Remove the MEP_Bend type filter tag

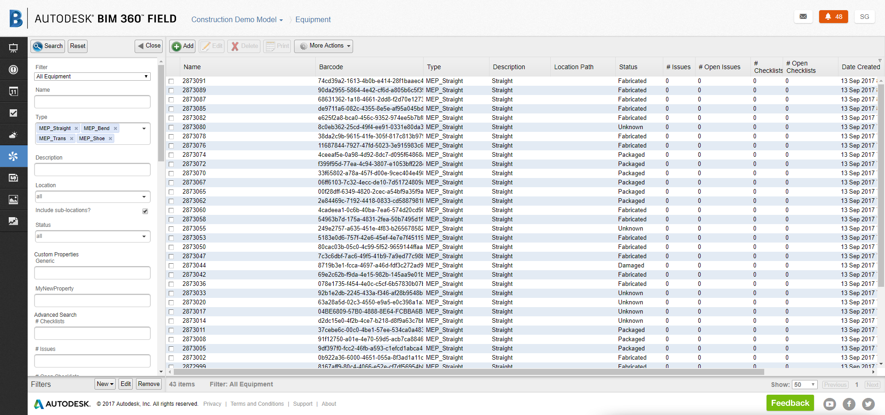115,128
